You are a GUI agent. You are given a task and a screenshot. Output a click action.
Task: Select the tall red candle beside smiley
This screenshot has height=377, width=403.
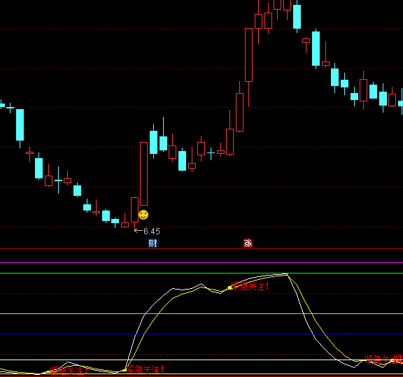pos(143,173)
